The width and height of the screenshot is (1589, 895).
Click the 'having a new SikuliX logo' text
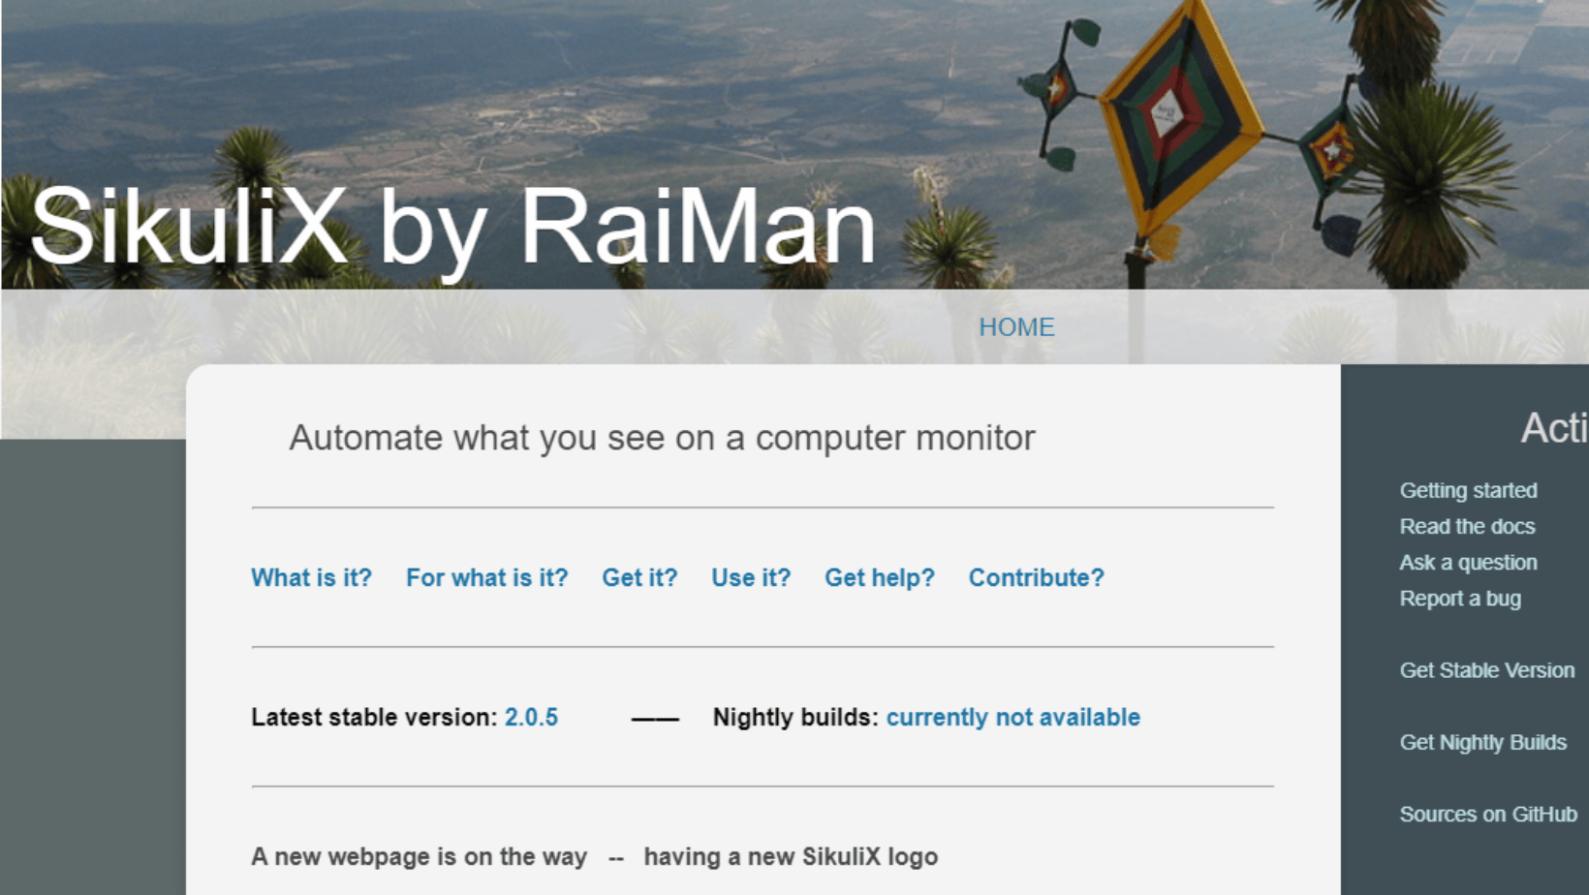click(x=791, y=857)
